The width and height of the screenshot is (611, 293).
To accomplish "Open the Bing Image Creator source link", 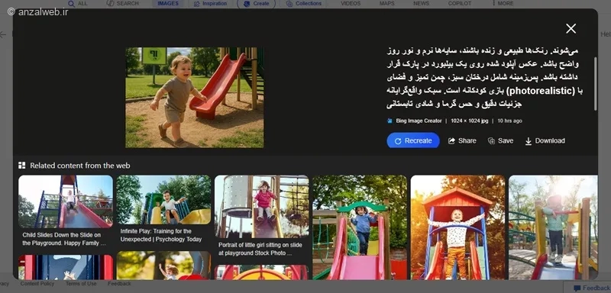I will (419, 121).
